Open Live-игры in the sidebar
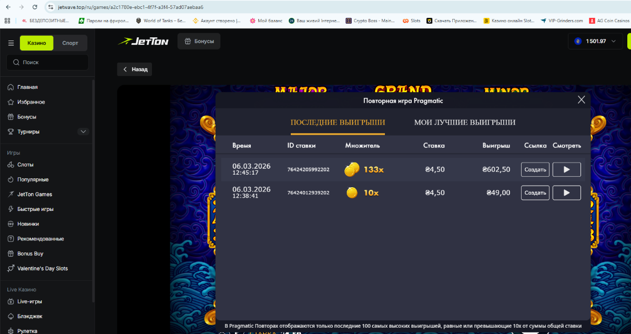Screen dimensions: 631x334 coord(29,301)
